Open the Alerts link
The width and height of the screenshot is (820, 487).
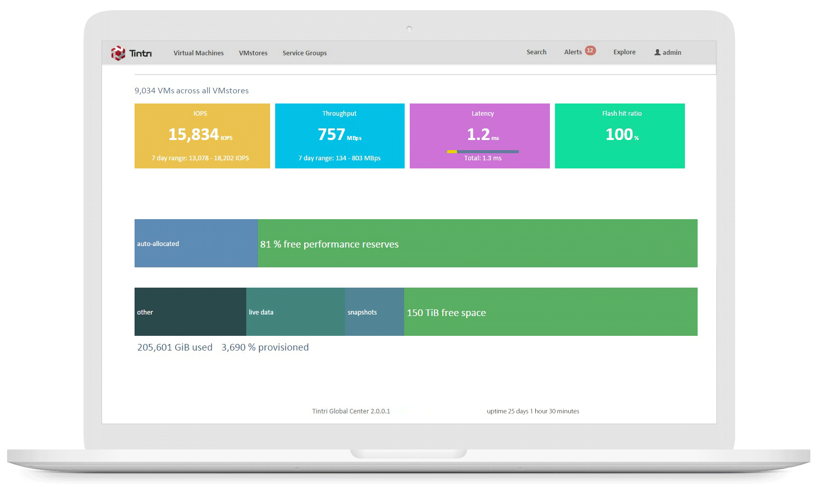[573, 52]
